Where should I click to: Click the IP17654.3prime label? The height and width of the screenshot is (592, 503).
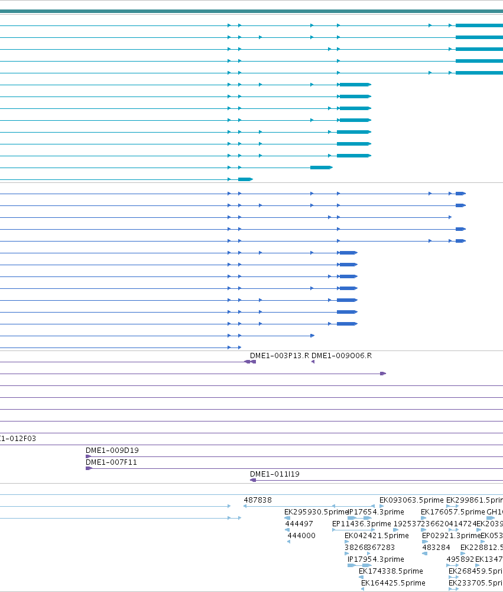375,512
